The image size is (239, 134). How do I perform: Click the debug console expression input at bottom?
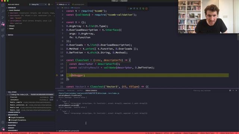(146, 131)
